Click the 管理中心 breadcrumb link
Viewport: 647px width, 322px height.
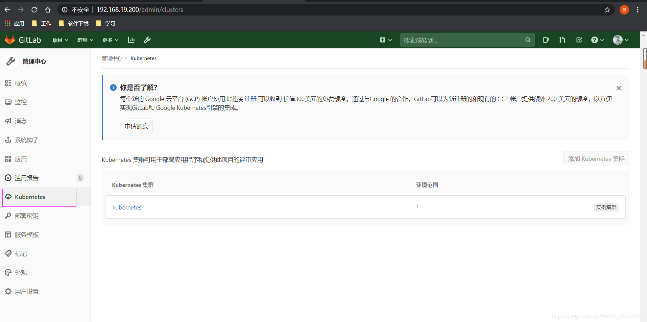point(112,58)
